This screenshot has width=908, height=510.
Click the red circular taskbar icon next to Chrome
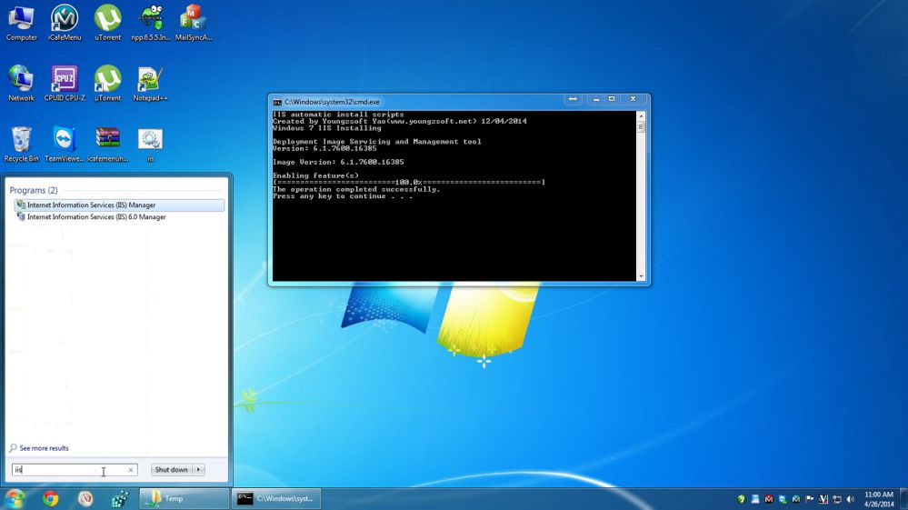(85, 498)
